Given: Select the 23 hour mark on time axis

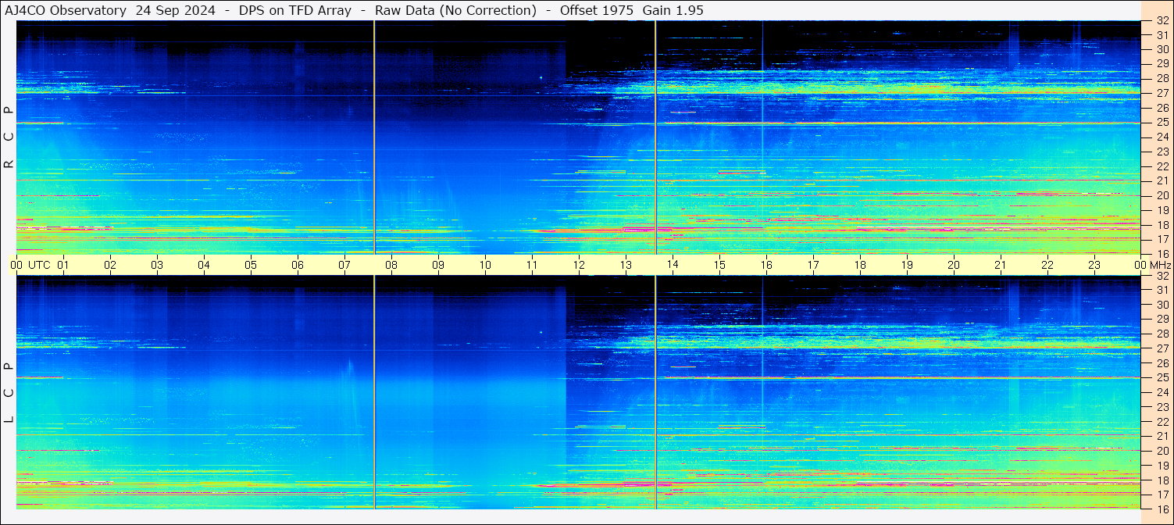Looking at the screenshot, I should 1094,265.
